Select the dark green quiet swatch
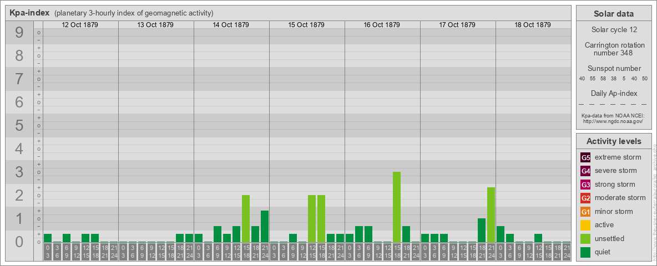The width and height of the screenshot is (657, 266). point(585,252)
